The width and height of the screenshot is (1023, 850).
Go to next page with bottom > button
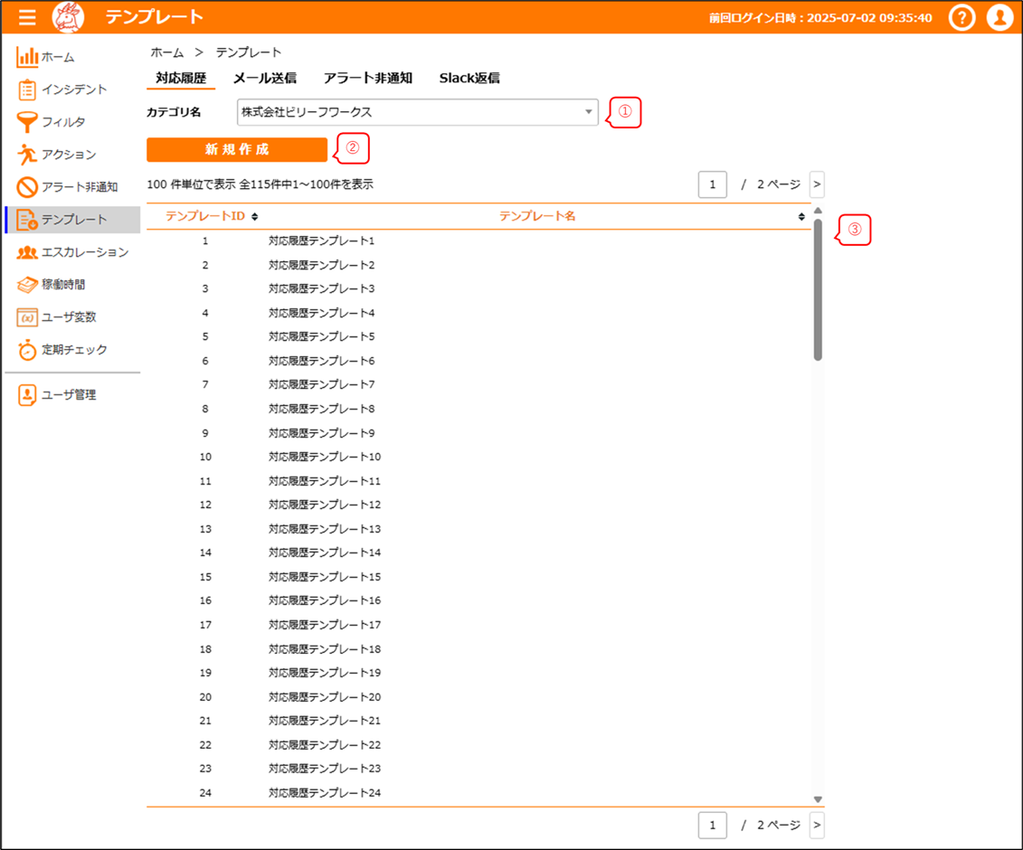817,826
